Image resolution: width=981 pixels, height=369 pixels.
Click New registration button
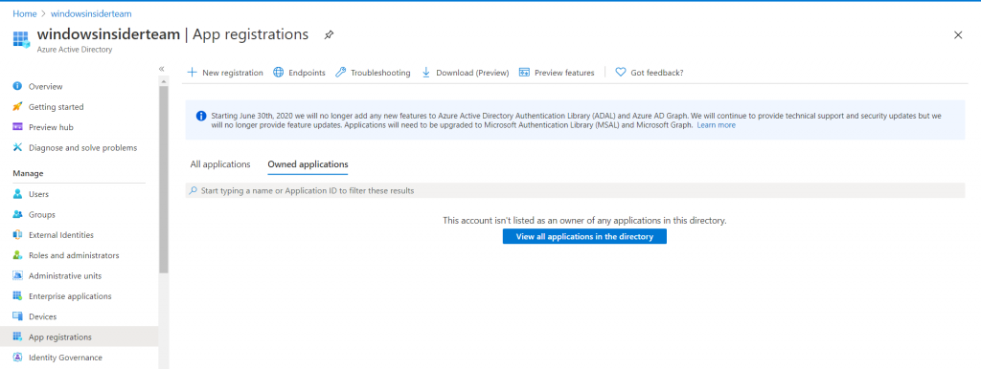click(225, 73)
